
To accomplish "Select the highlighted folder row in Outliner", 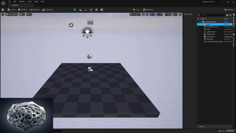I will point(215,24).
